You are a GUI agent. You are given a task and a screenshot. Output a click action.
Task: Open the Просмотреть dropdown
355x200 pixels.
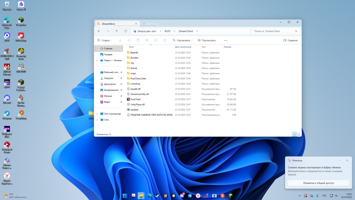[208, 41]
